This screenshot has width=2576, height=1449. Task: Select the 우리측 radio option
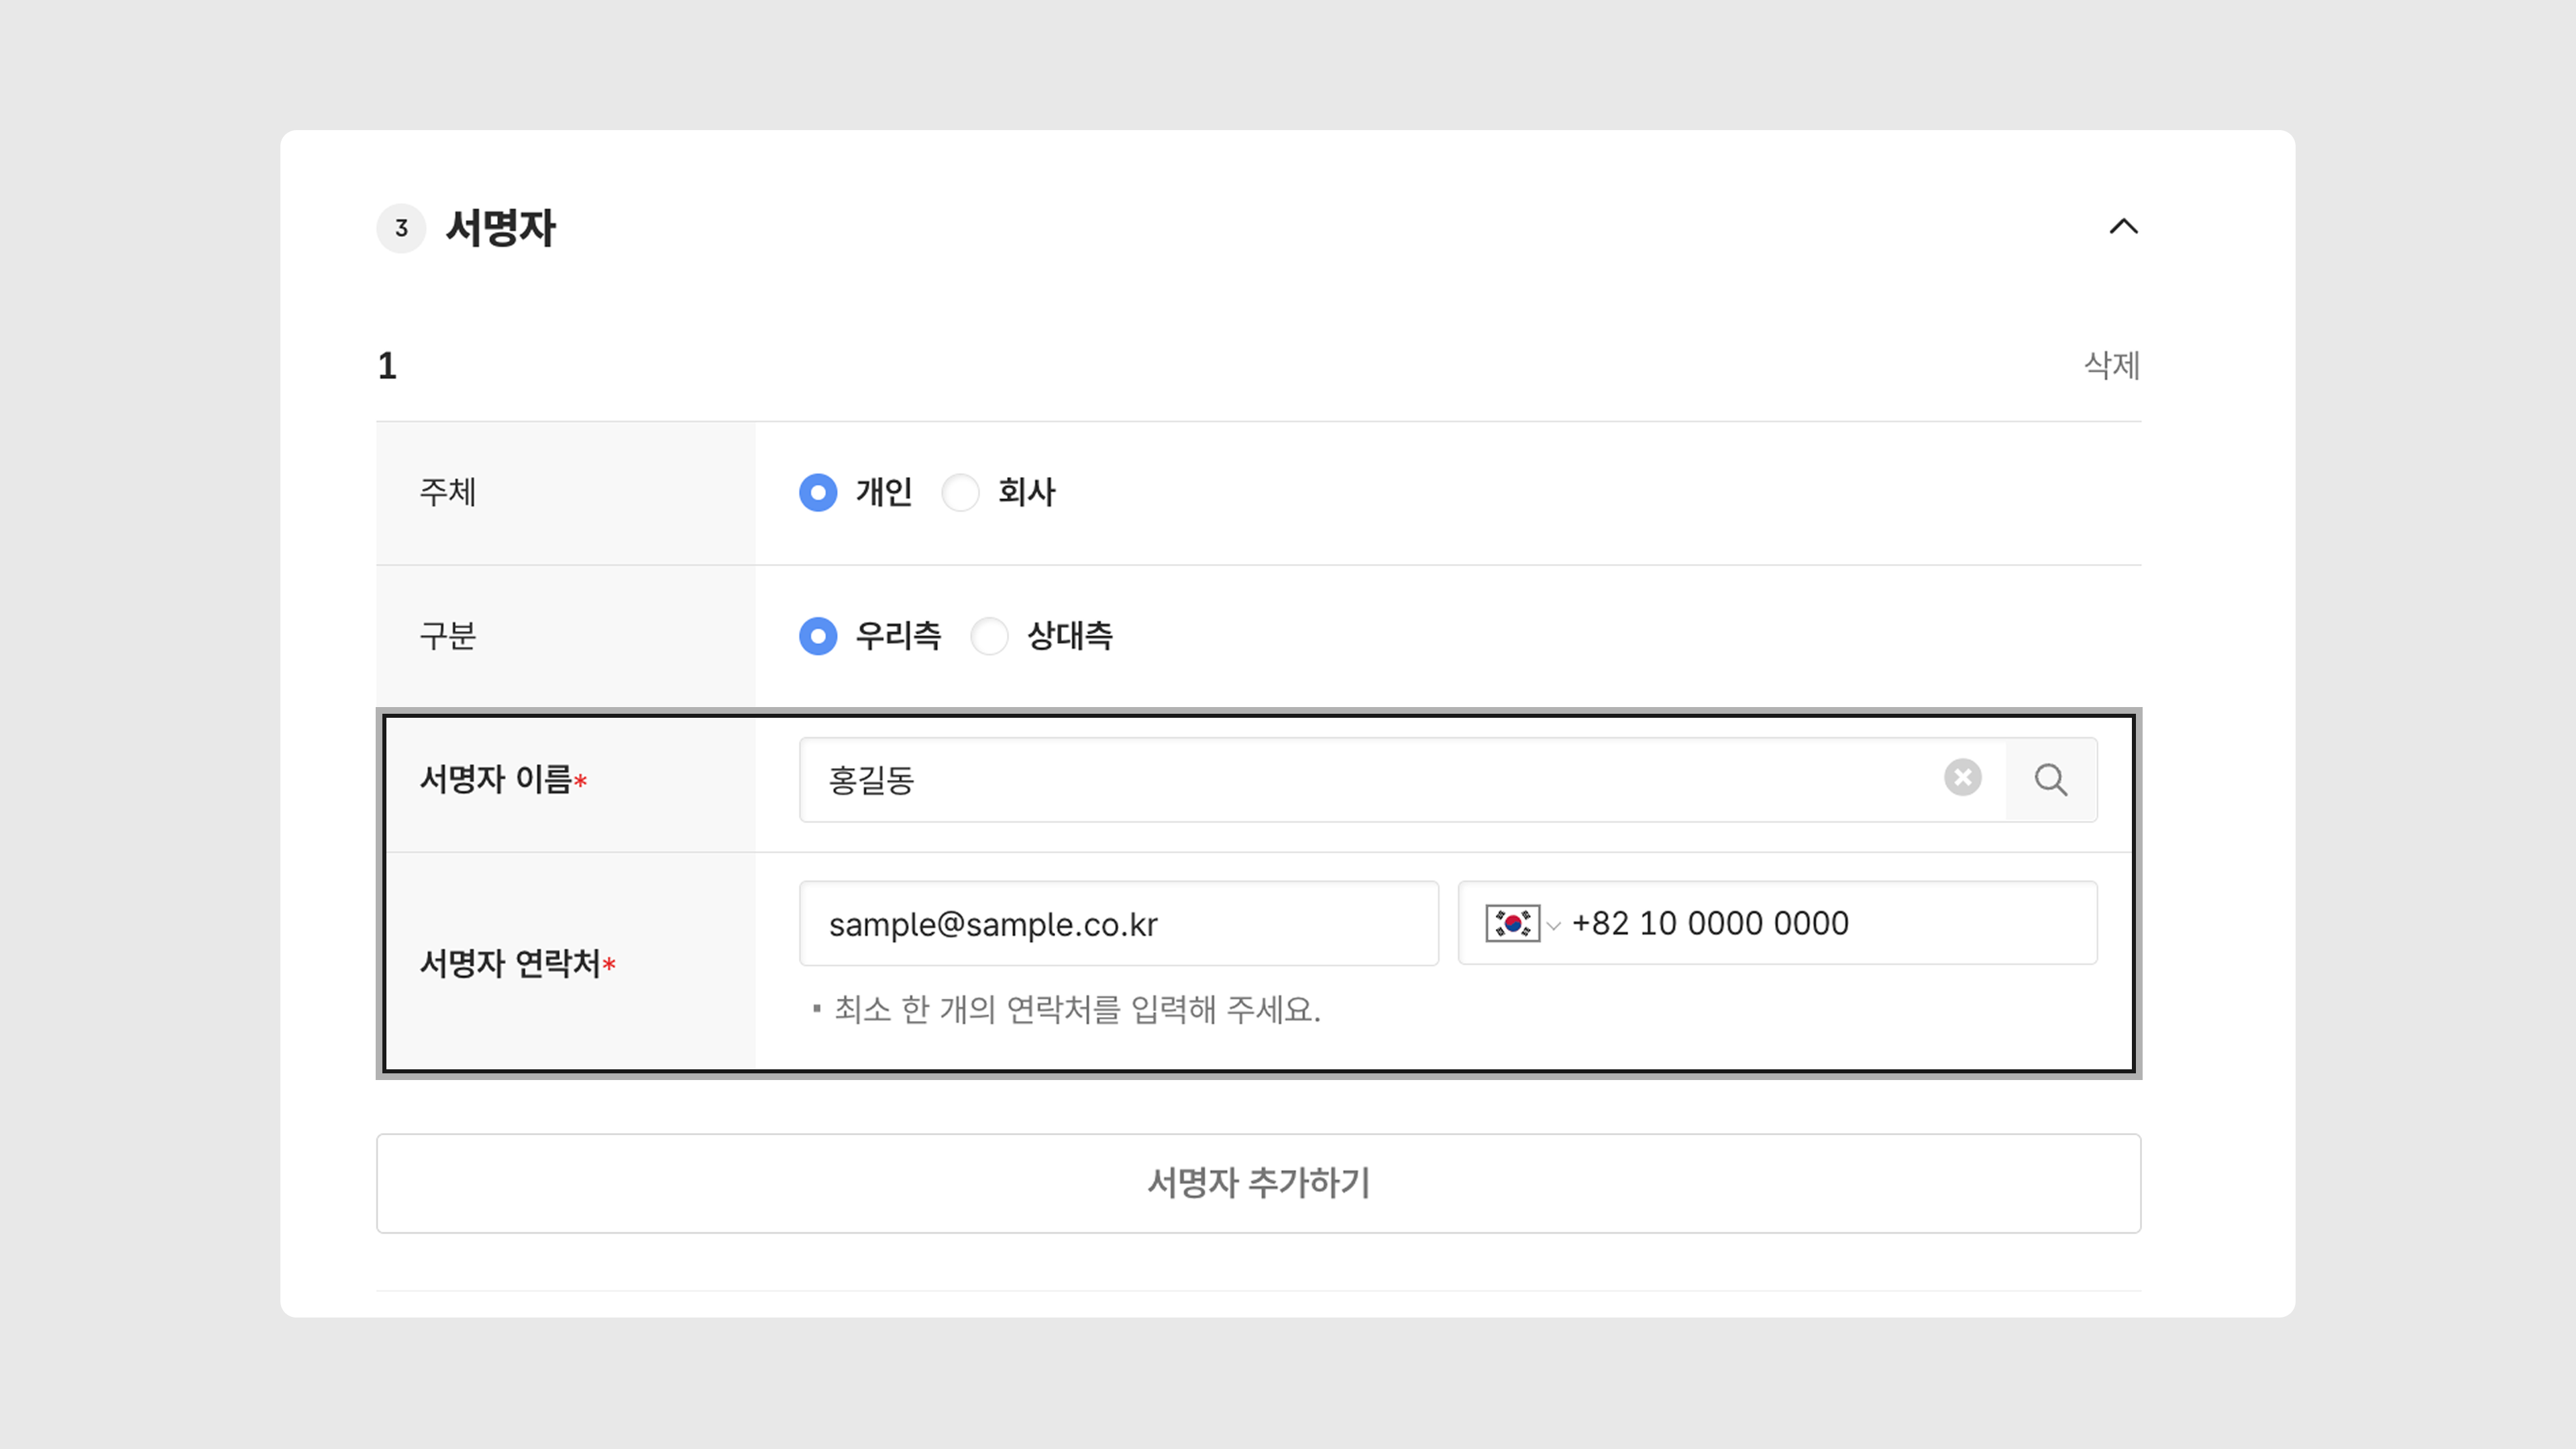(x=818, y=636)
